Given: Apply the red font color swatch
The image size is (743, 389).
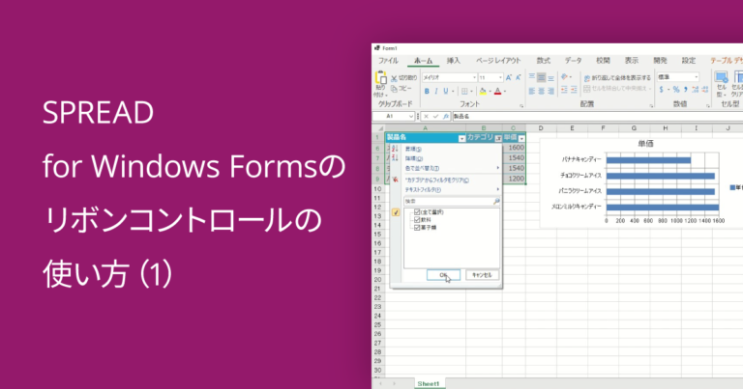Looking at the screenshot, I should [497, 92].
